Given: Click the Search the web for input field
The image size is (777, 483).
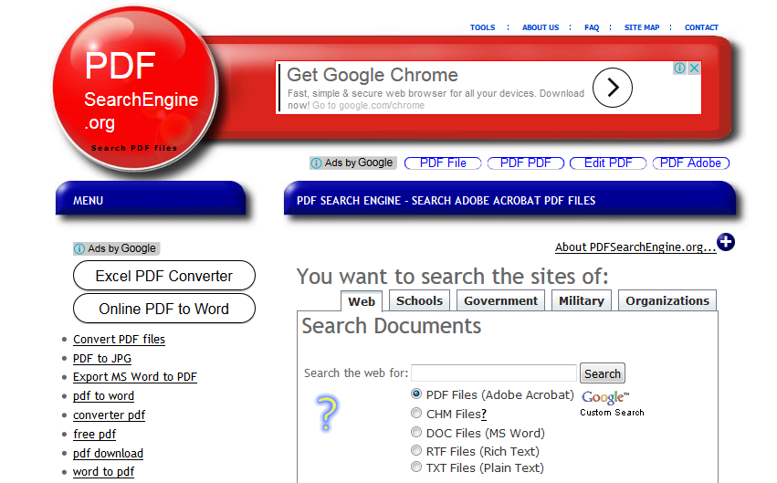Looking at the screenshot, I should tap(494, 373).
